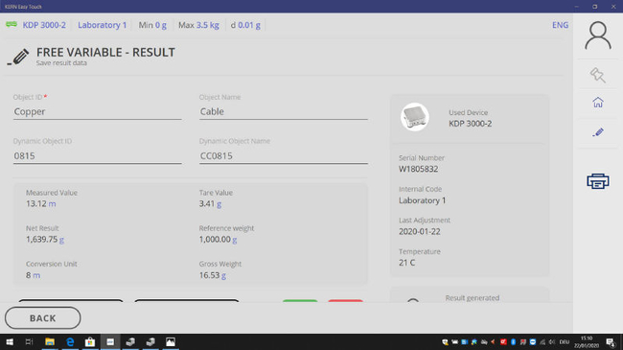The width and height of the screenshot is (623, 350).
Task: Click the printer icon to print result
Action: click(597, 181)
